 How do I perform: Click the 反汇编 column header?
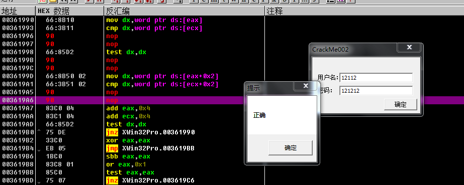tap(184, 12)
